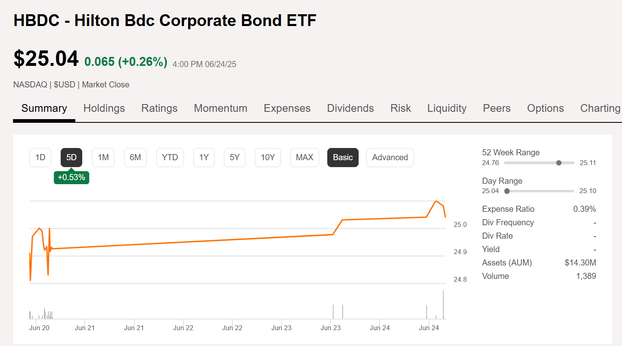The width and height of the screenshot is (622, 346).
Task: Click the 5Y range button
Action: point(234,157)
